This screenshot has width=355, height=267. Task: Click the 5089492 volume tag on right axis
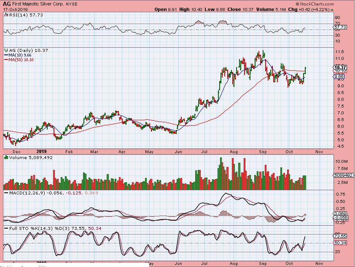(x=344, y=175)
